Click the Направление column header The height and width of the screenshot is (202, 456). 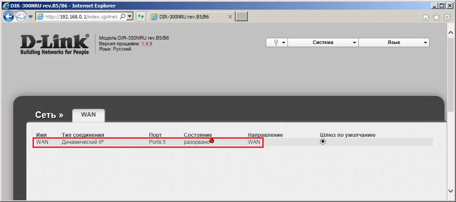[265, 135]
